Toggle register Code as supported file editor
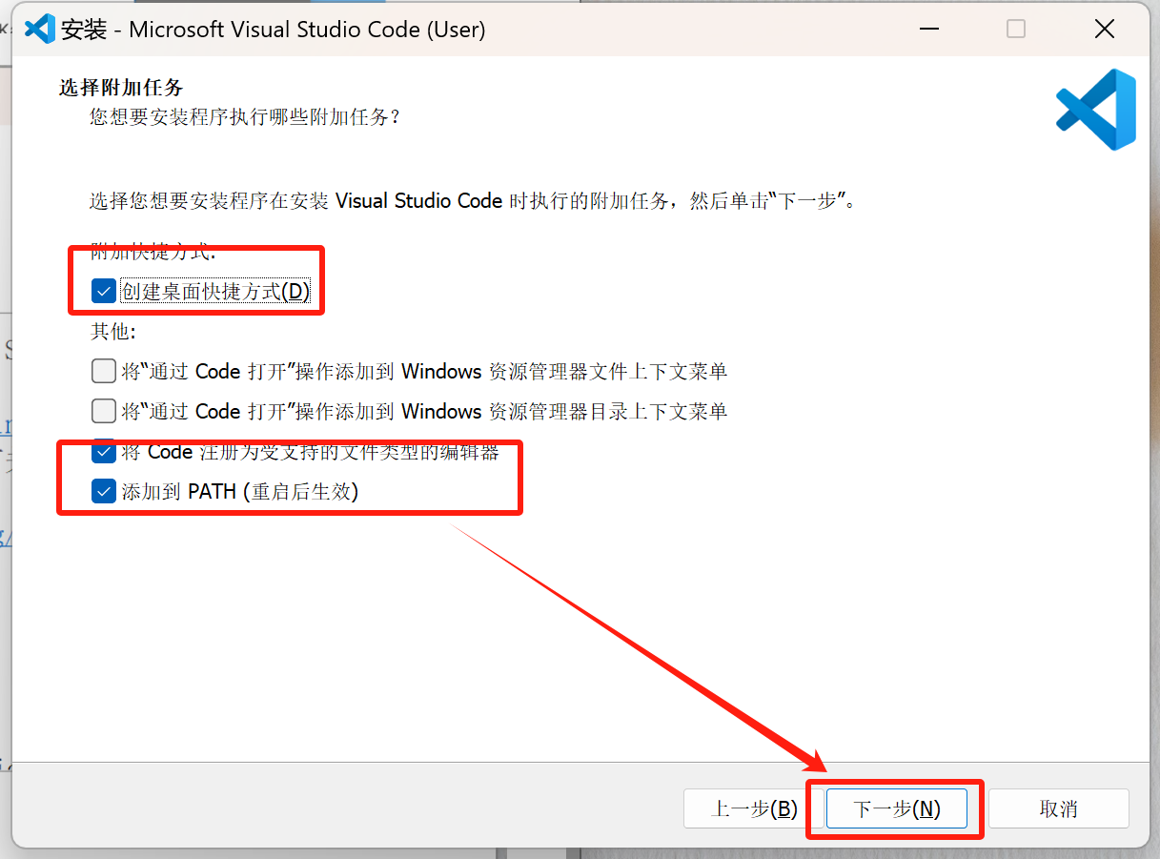 point(104,451)
